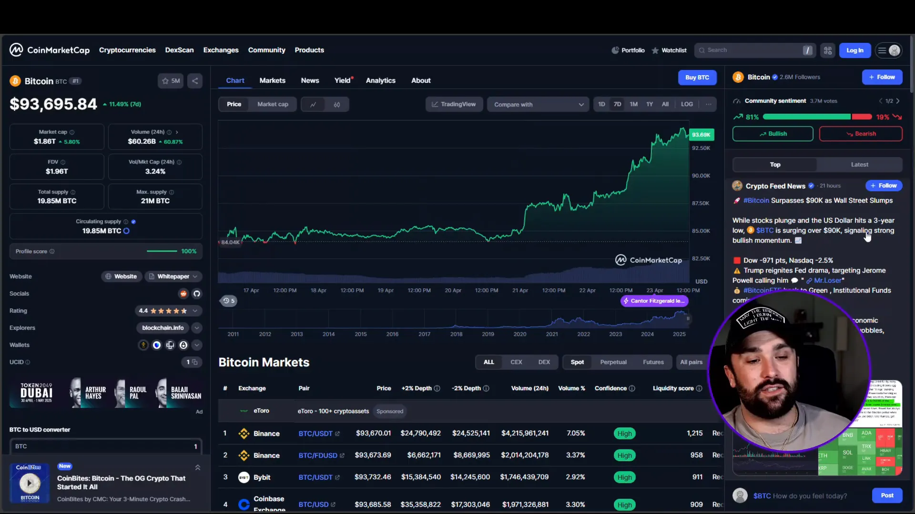The image size is (915, 514).
Task: Click Confidence column info icon
Action: (x=632, y=388)
